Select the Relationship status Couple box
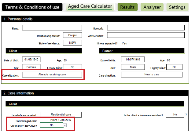Image resolution: width=192 pixels, height=134 pixels. coord(72,35)
